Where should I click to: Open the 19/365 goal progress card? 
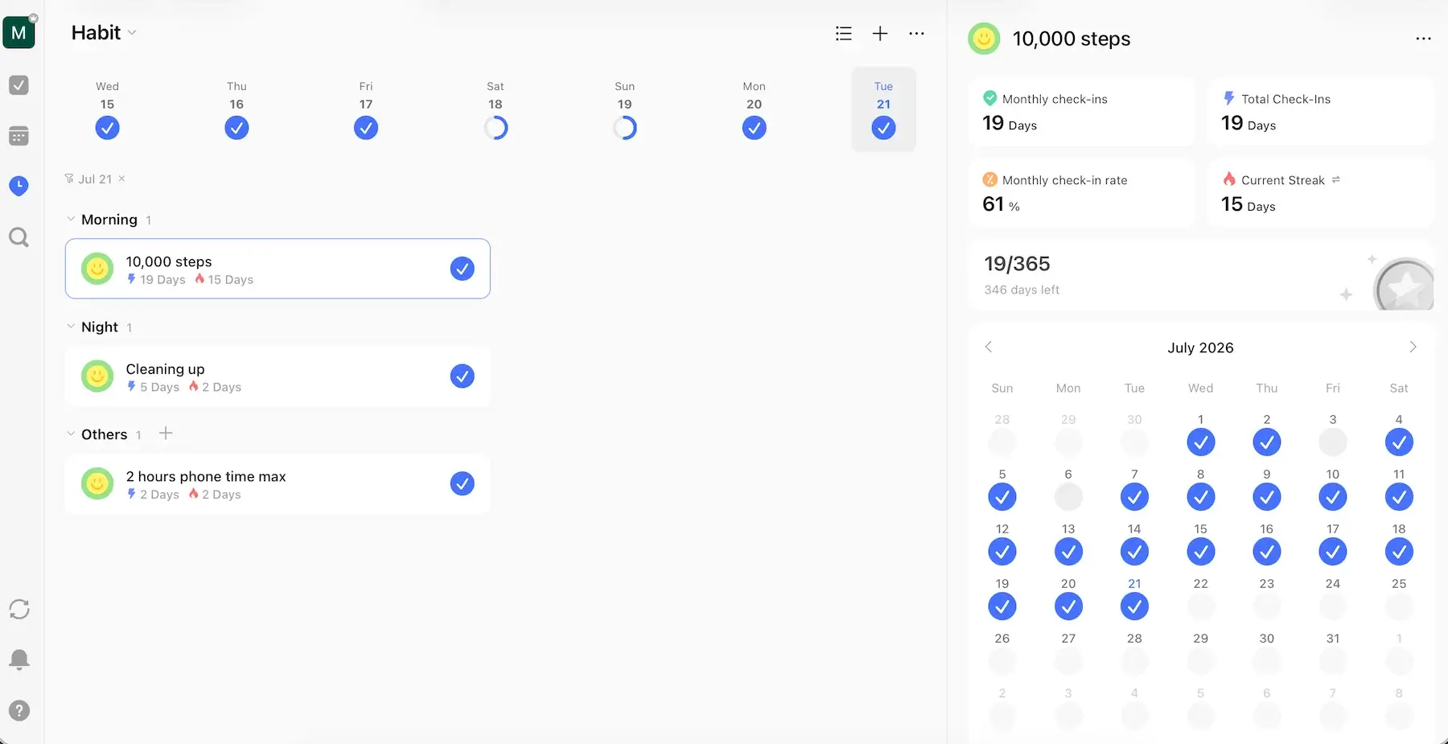point(1201,275)
